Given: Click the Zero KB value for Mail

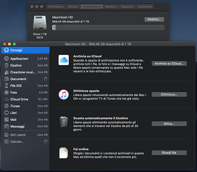Looking at the screenshot, I should (x=42, y=119).
